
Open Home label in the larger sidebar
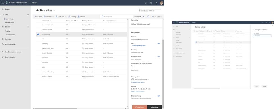coord(7,9)
